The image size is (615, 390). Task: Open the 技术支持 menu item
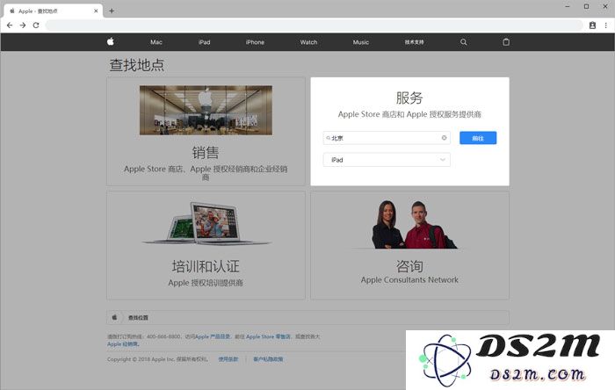414,42
